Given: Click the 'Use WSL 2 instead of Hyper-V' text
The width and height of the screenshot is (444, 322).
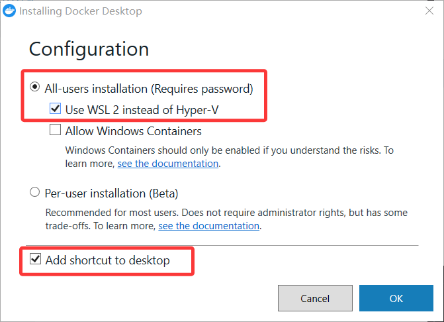Looking at the screenshot, I should coord(142,110).
